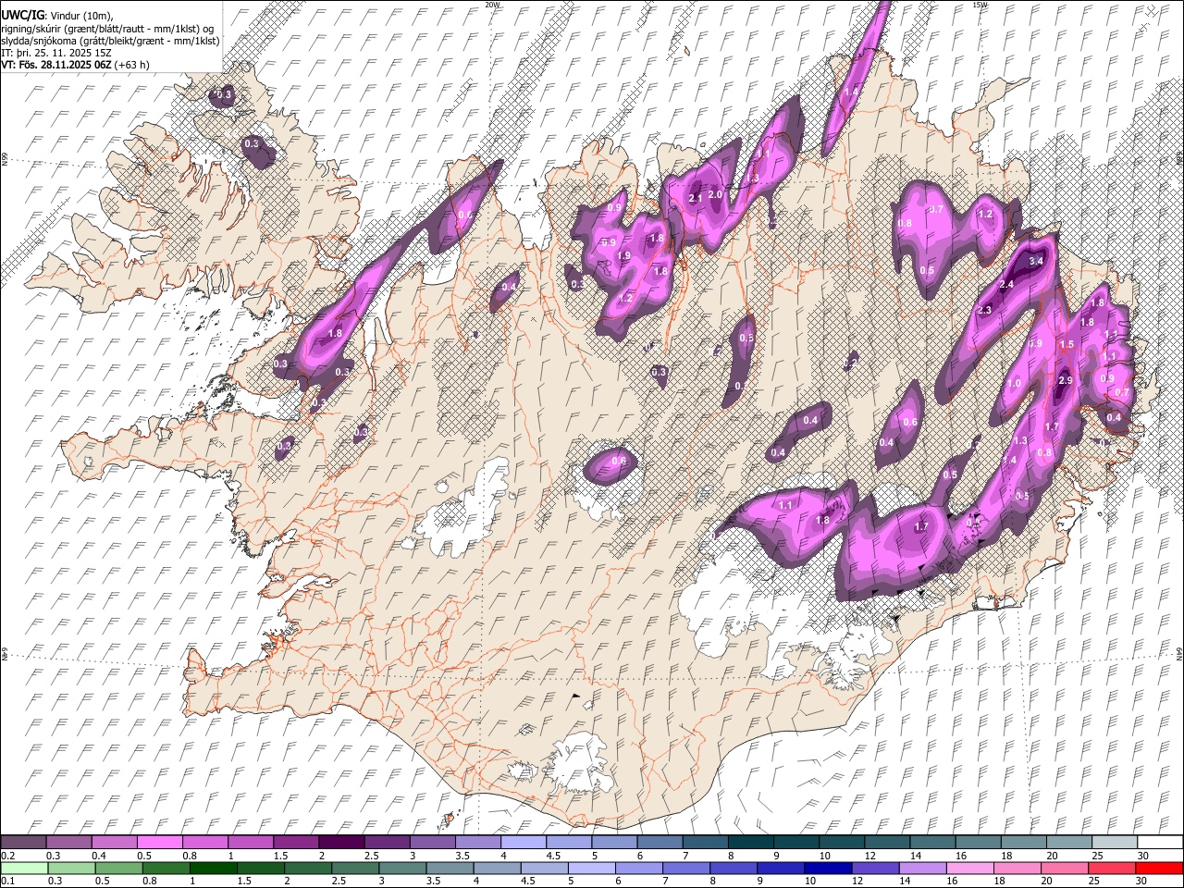Click the 1.0 precipitation value on map
1184x888 pixels.
pos(1014,383)
